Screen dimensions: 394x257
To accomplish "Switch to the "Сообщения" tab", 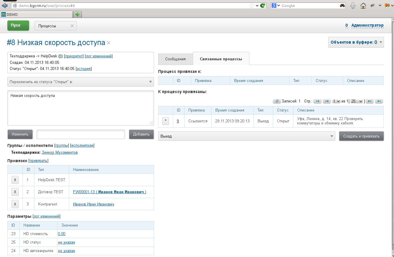I will (175, 59).
